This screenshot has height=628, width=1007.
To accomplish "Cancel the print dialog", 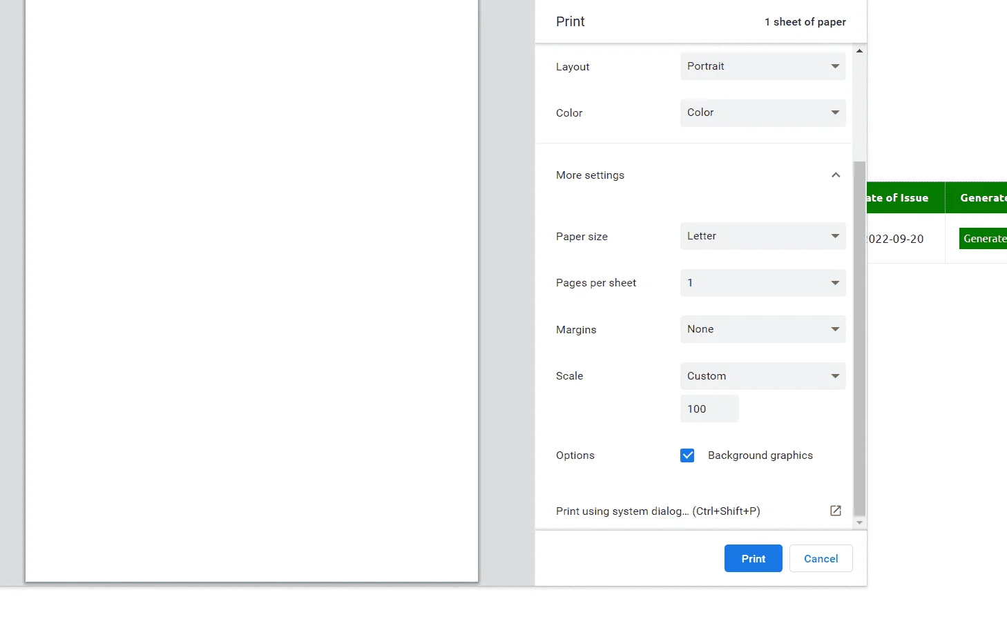I will (x=821, y=558).
